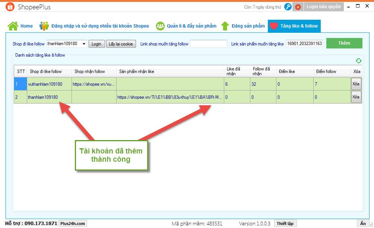The image size is (374, 228).
Task: Click the Mã phần mềm: 483531 text
Action: coord(197,224)
